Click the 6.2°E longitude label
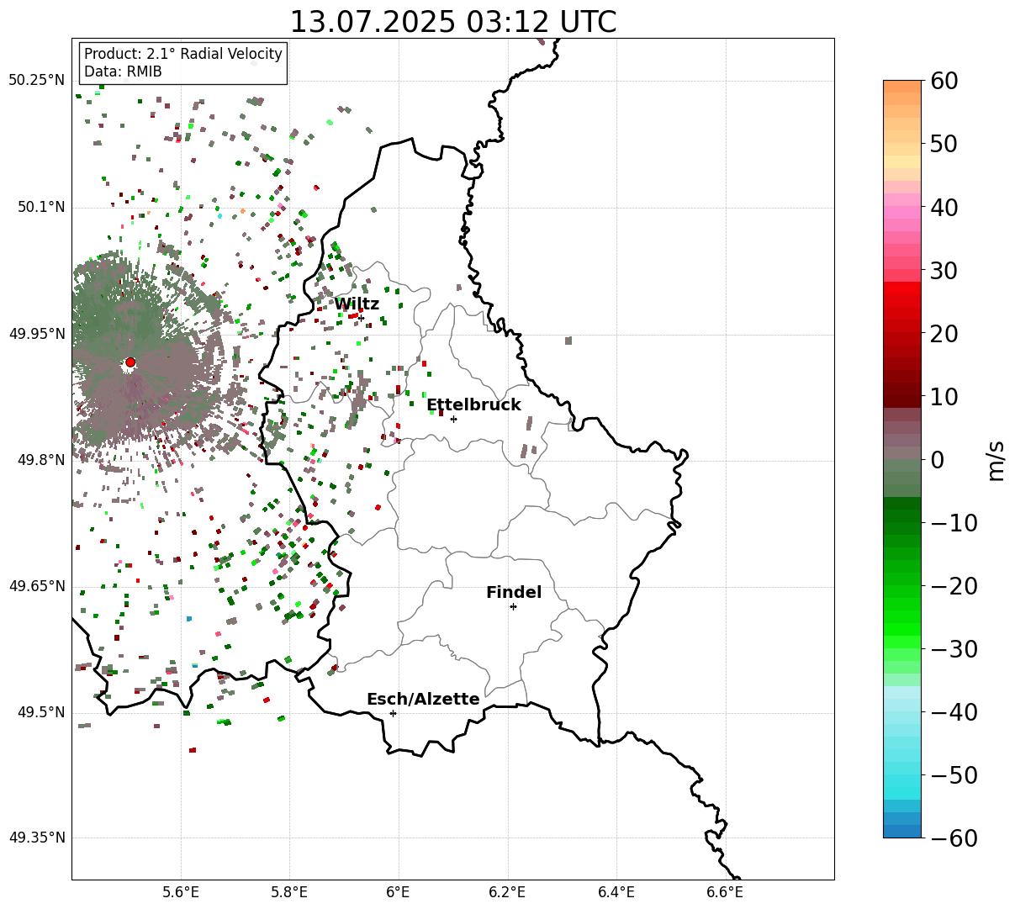The width and height of the screenshot is (1015, 909). click(x=507, y=892)
